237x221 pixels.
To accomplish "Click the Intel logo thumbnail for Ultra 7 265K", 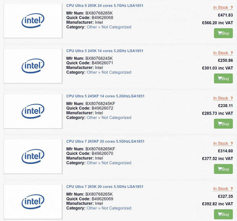I will tap(33, 202).
